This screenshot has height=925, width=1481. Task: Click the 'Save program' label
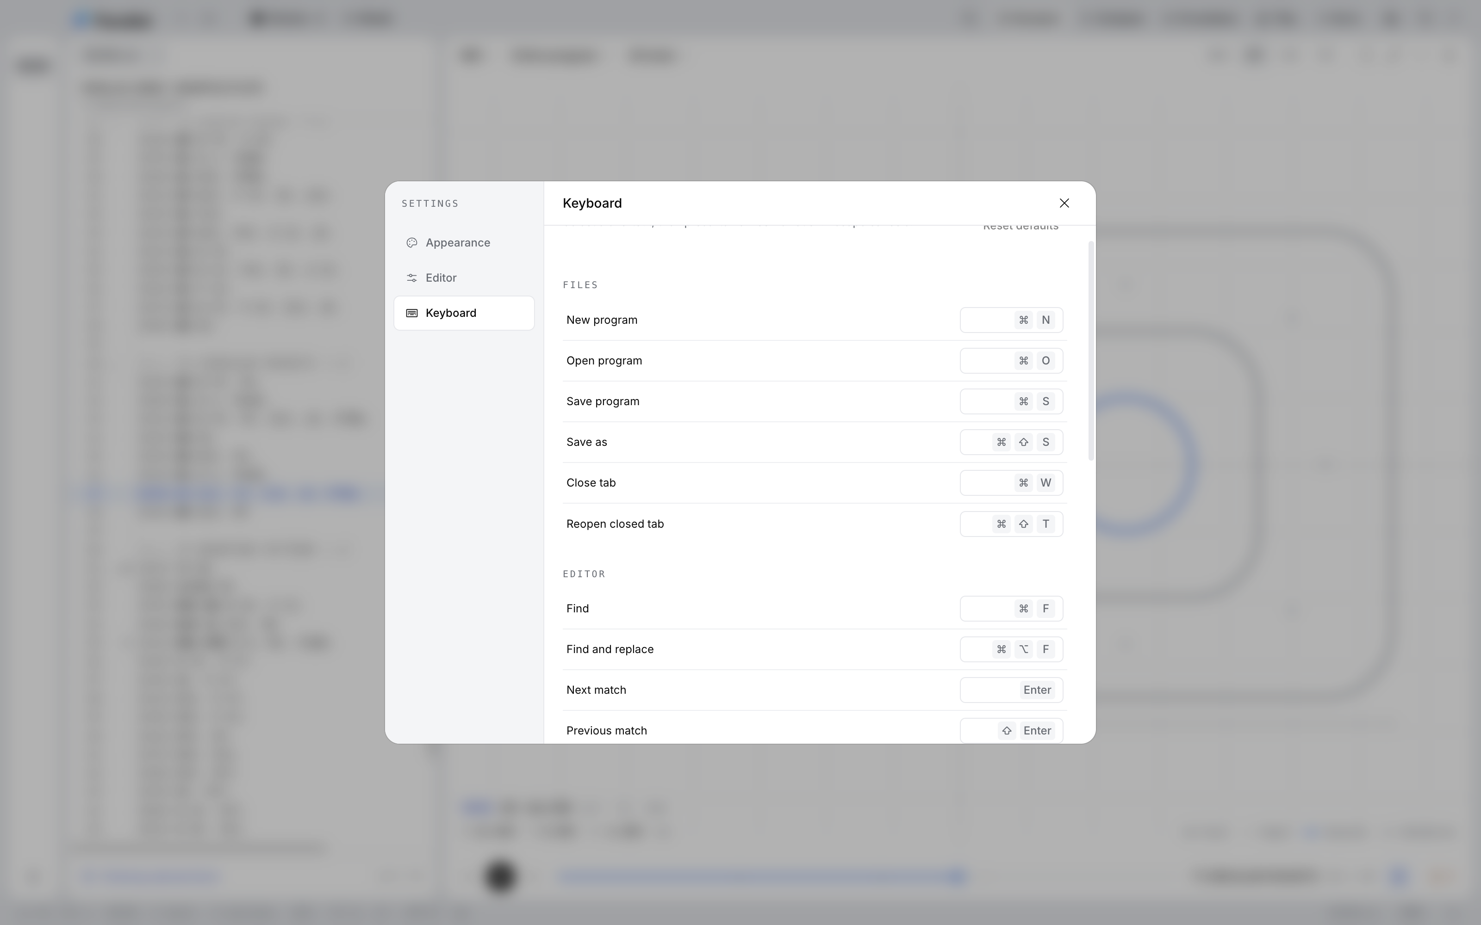pos(603,401)
